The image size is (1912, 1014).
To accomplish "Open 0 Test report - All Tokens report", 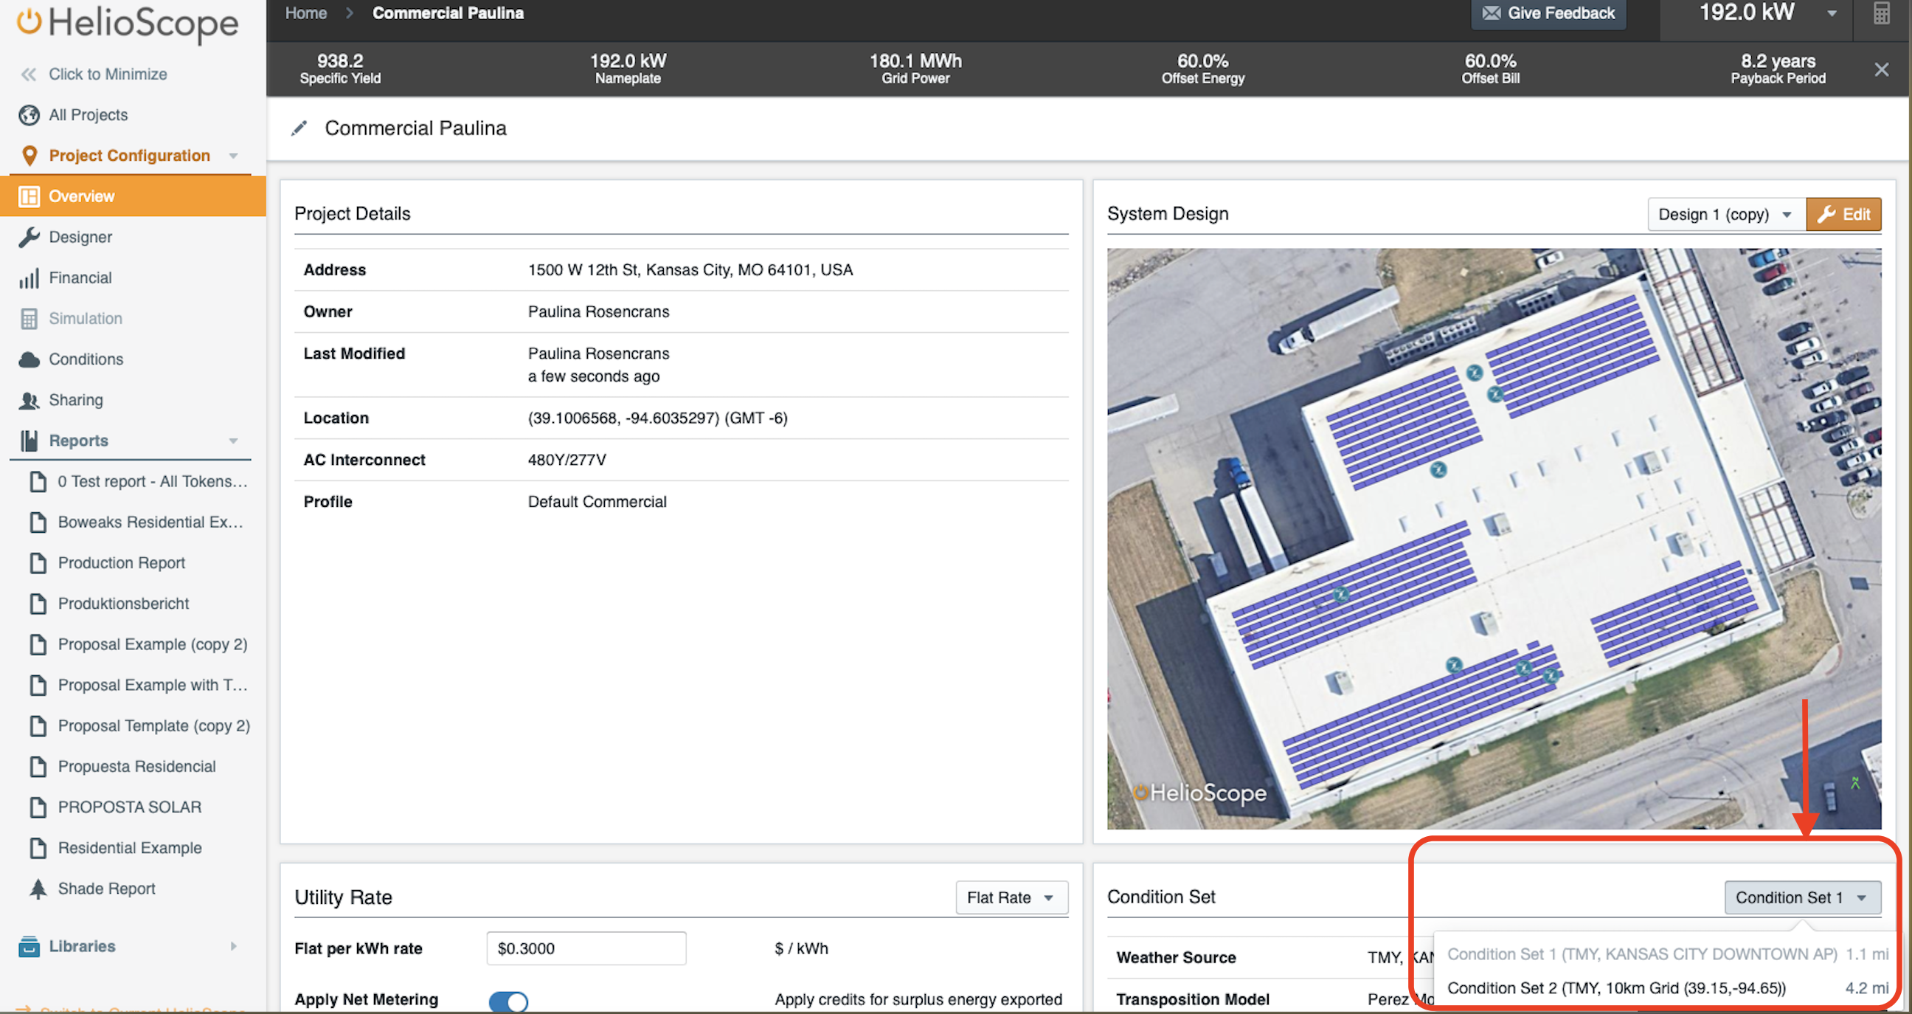I will pos(152,482).
